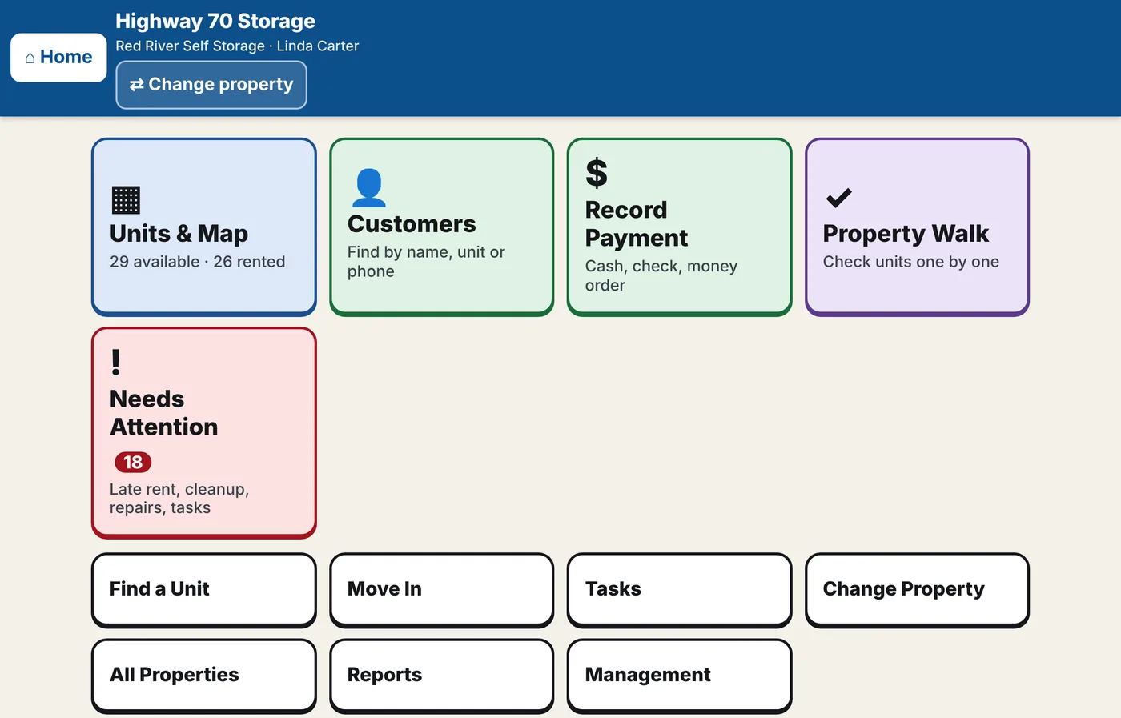Click the Units & Map heading
Screen dimensions: 1121x718
179,233
